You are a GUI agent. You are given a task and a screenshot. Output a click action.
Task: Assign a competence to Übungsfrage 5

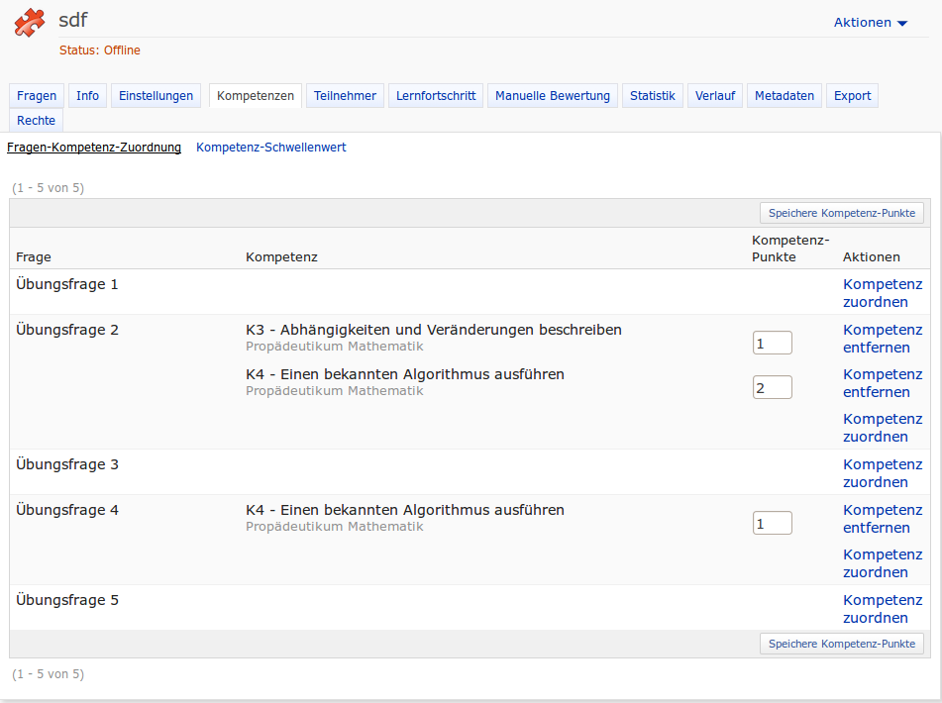[x=882, y=609]
